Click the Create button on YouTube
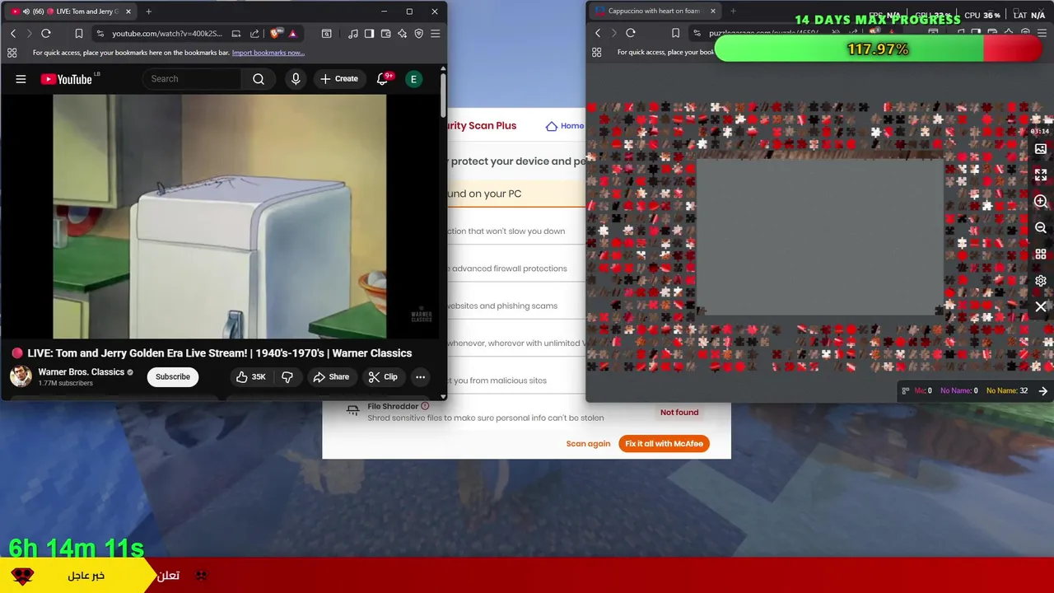Image resolution: width=1054 pixels, height=593 pixels. (x=339, y=79)
